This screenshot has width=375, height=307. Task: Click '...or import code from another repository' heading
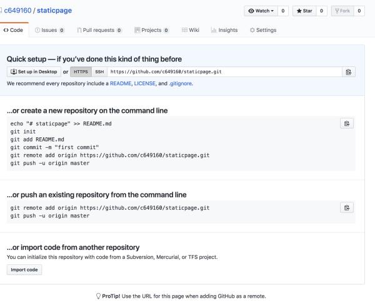pyautogui.click(x=73, y=247)
